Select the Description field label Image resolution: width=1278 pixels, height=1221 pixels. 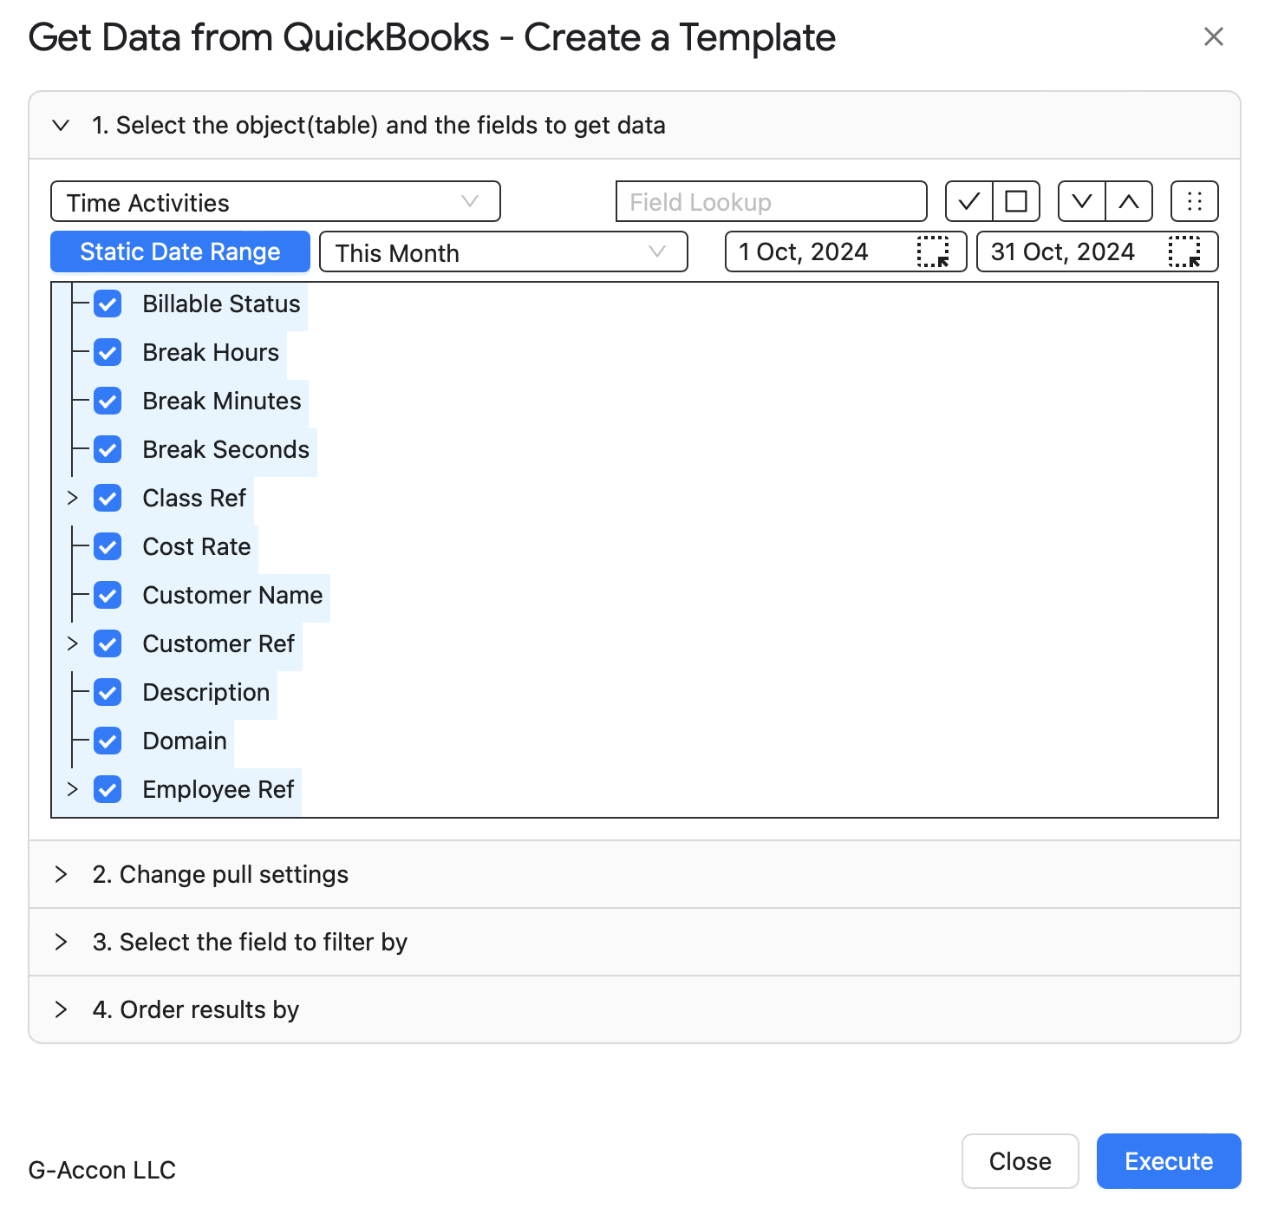(x=206, y=692)
